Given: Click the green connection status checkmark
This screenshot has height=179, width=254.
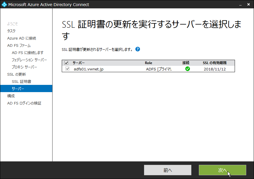Looking at the screenshot, I should point(188,69).
